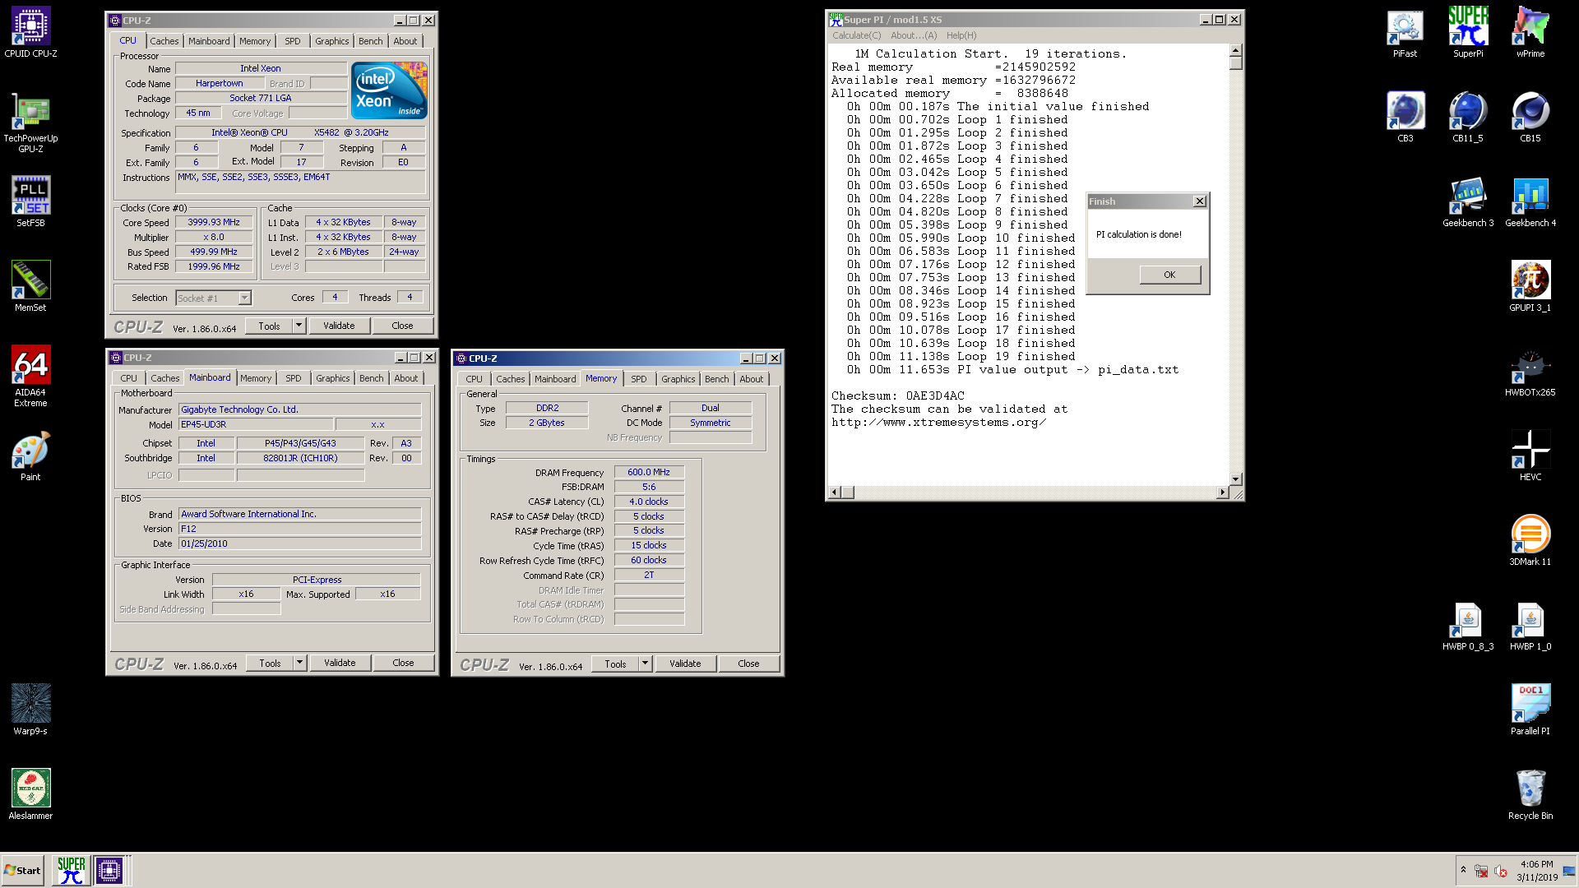Viewport: 1579px width, 888px height.
Task: Click Close in Memory CPU-Z window
Action: click(x=748, y=664)
